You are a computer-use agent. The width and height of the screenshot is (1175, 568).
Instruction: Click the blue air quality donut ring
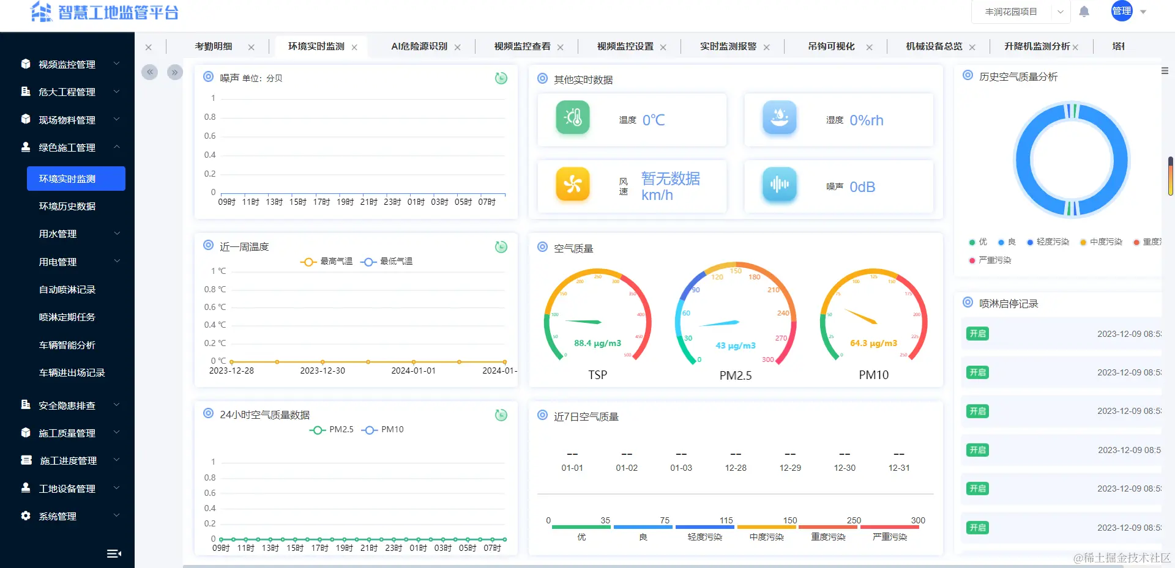click(x=1072, y=159)
